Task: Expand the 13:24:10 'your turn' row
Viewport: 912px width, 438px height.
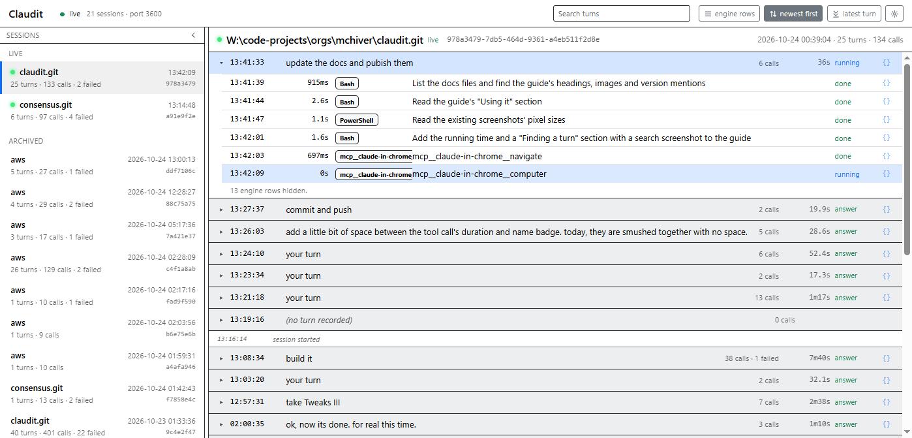Action: point(222,254)
